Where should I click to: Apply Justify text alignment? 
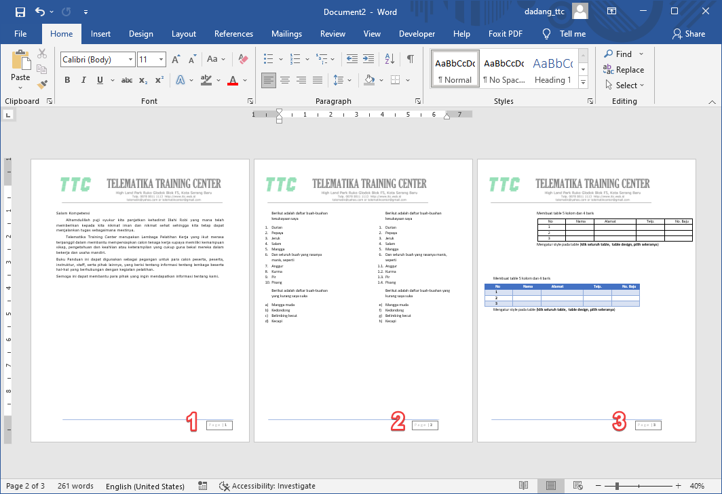click(318, 80)
